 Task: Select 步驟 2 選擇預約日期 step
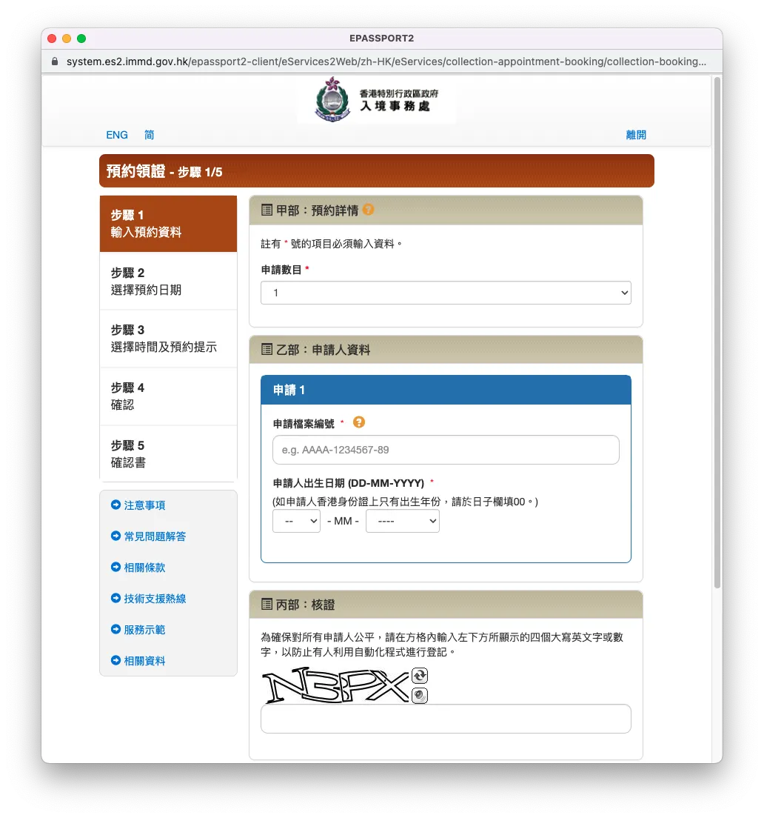(168, 282)
